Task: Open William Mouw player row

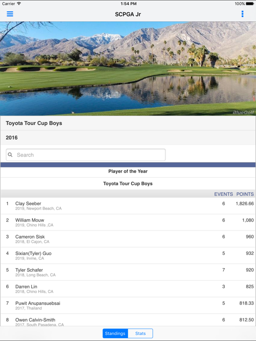Action: click(x=128, y=222)
